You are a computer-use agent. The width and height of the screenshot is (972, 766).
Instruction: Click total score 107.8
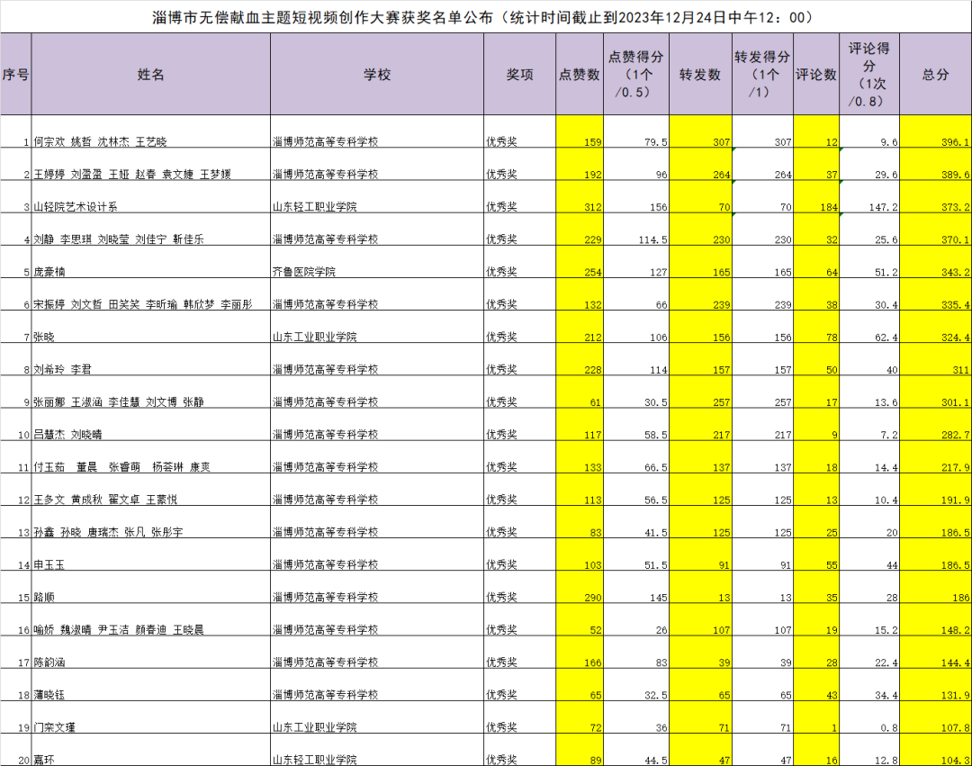click(935, 717)
